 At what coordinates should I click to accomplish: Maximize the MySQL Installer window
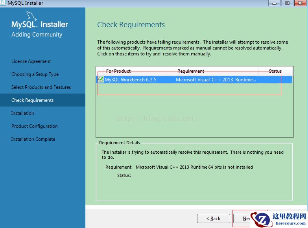287,3
